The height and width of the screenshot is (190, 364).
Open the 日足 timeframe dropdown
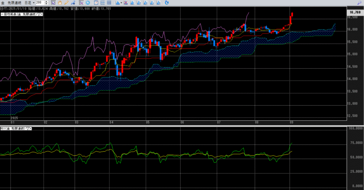[x=29, y=2]
